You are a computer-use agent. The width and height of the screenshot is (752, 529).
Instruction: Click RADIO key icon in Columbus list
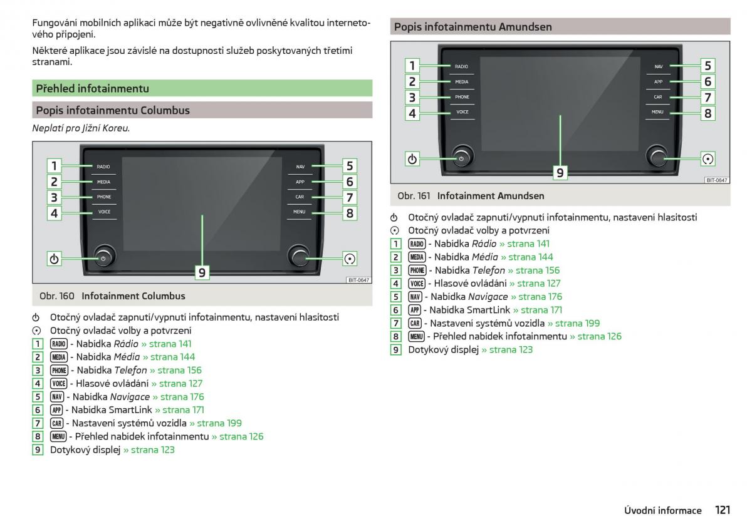click(59, 344)
